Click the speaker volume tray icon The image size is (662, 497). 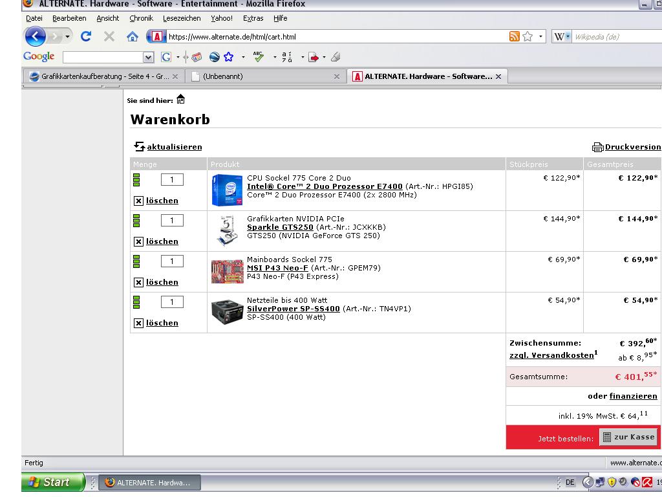pos(623,482)
